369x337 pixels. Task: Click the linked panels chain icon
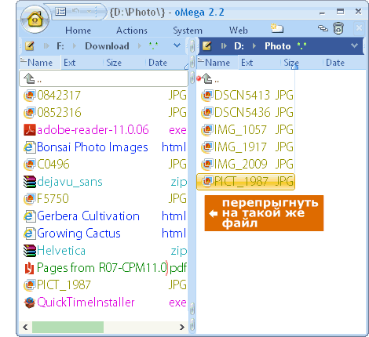click(x=323, y=28)
